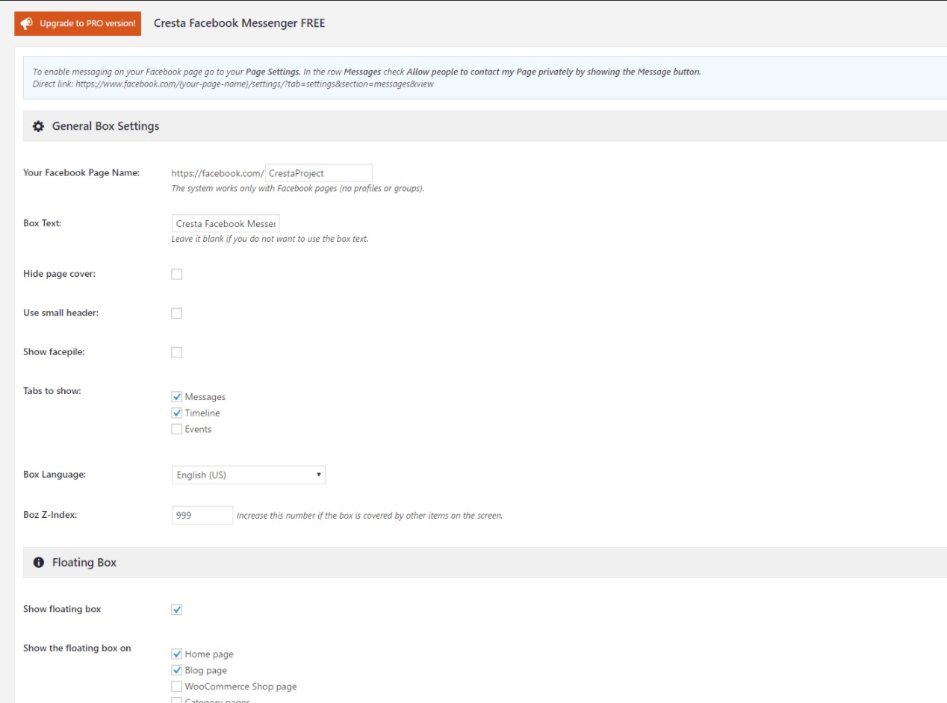
Task: Click the Floating Box section heading
Action: (84, 563)
